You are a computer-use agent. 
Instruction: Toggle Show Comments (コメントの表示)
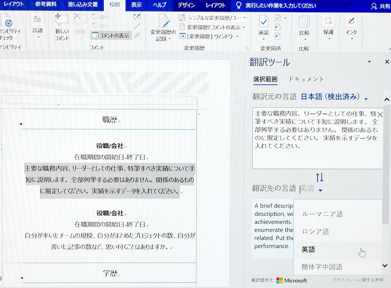click(111, 36)
